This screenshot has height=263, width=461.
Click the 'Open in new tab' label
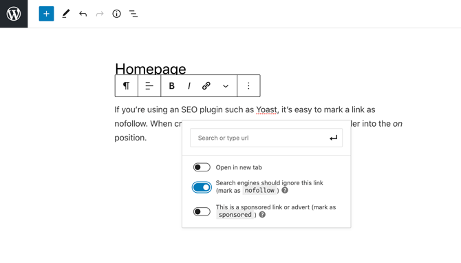239,167
